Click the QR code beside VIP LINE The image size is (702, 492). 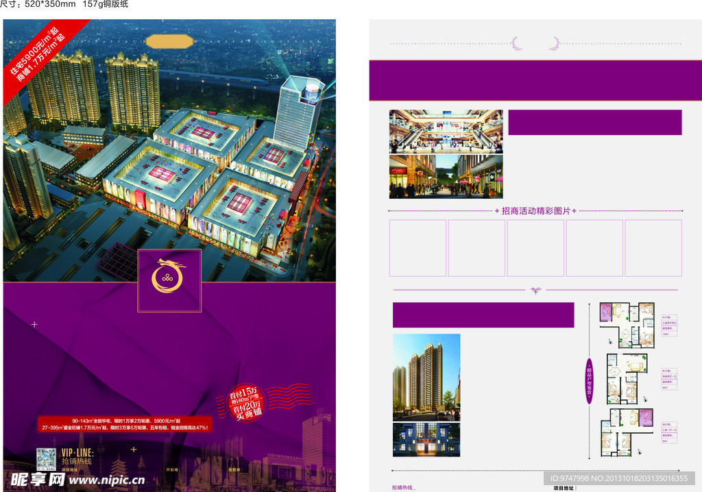coord(45,457)
